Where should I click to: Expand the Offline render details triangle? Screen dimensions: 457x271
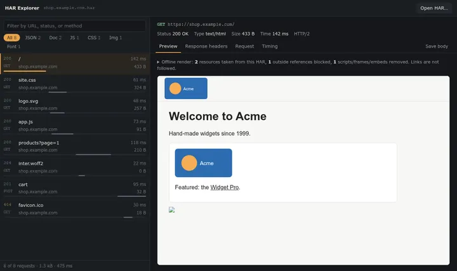pos(158,62)
